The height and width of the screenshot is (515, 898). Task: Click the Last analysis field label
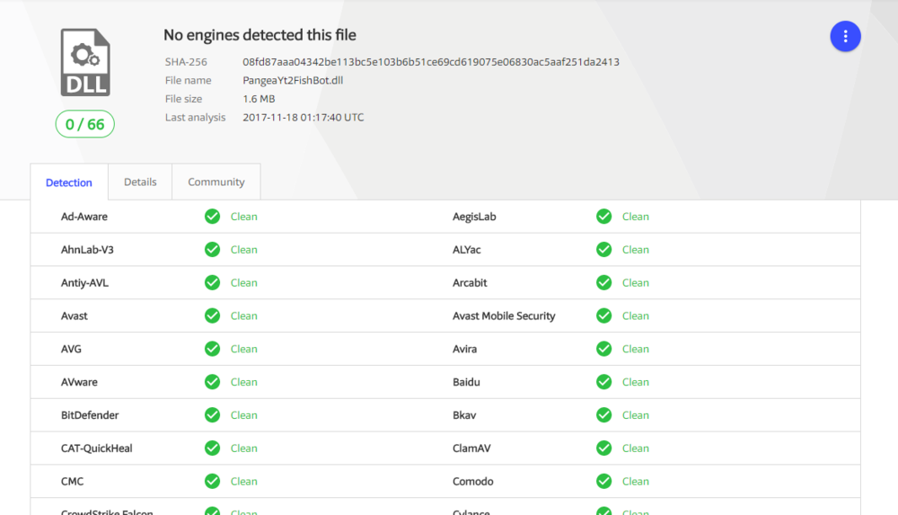point(195,117)
